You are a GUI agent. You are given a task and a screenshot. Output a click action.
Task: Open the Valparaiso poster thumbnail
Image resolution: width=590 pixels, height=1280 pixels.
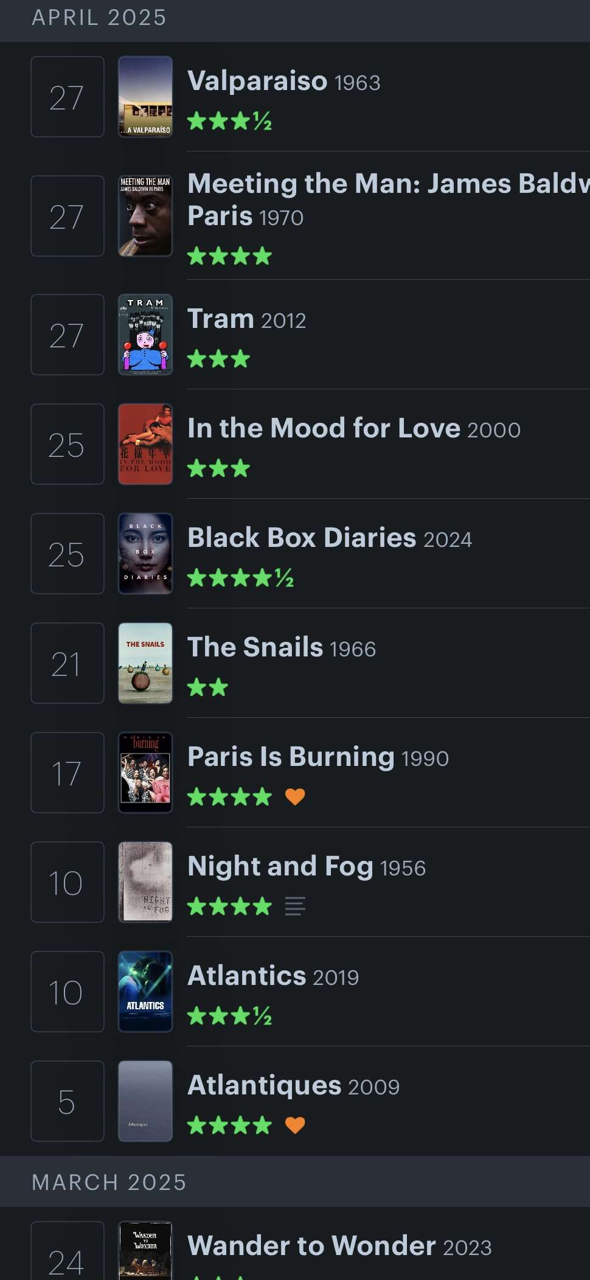[145, 97]
